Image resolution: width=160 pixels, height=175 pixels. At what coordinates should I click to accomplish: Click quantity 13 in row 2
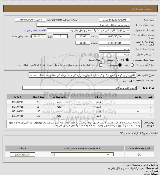click(x=38, y=107)
